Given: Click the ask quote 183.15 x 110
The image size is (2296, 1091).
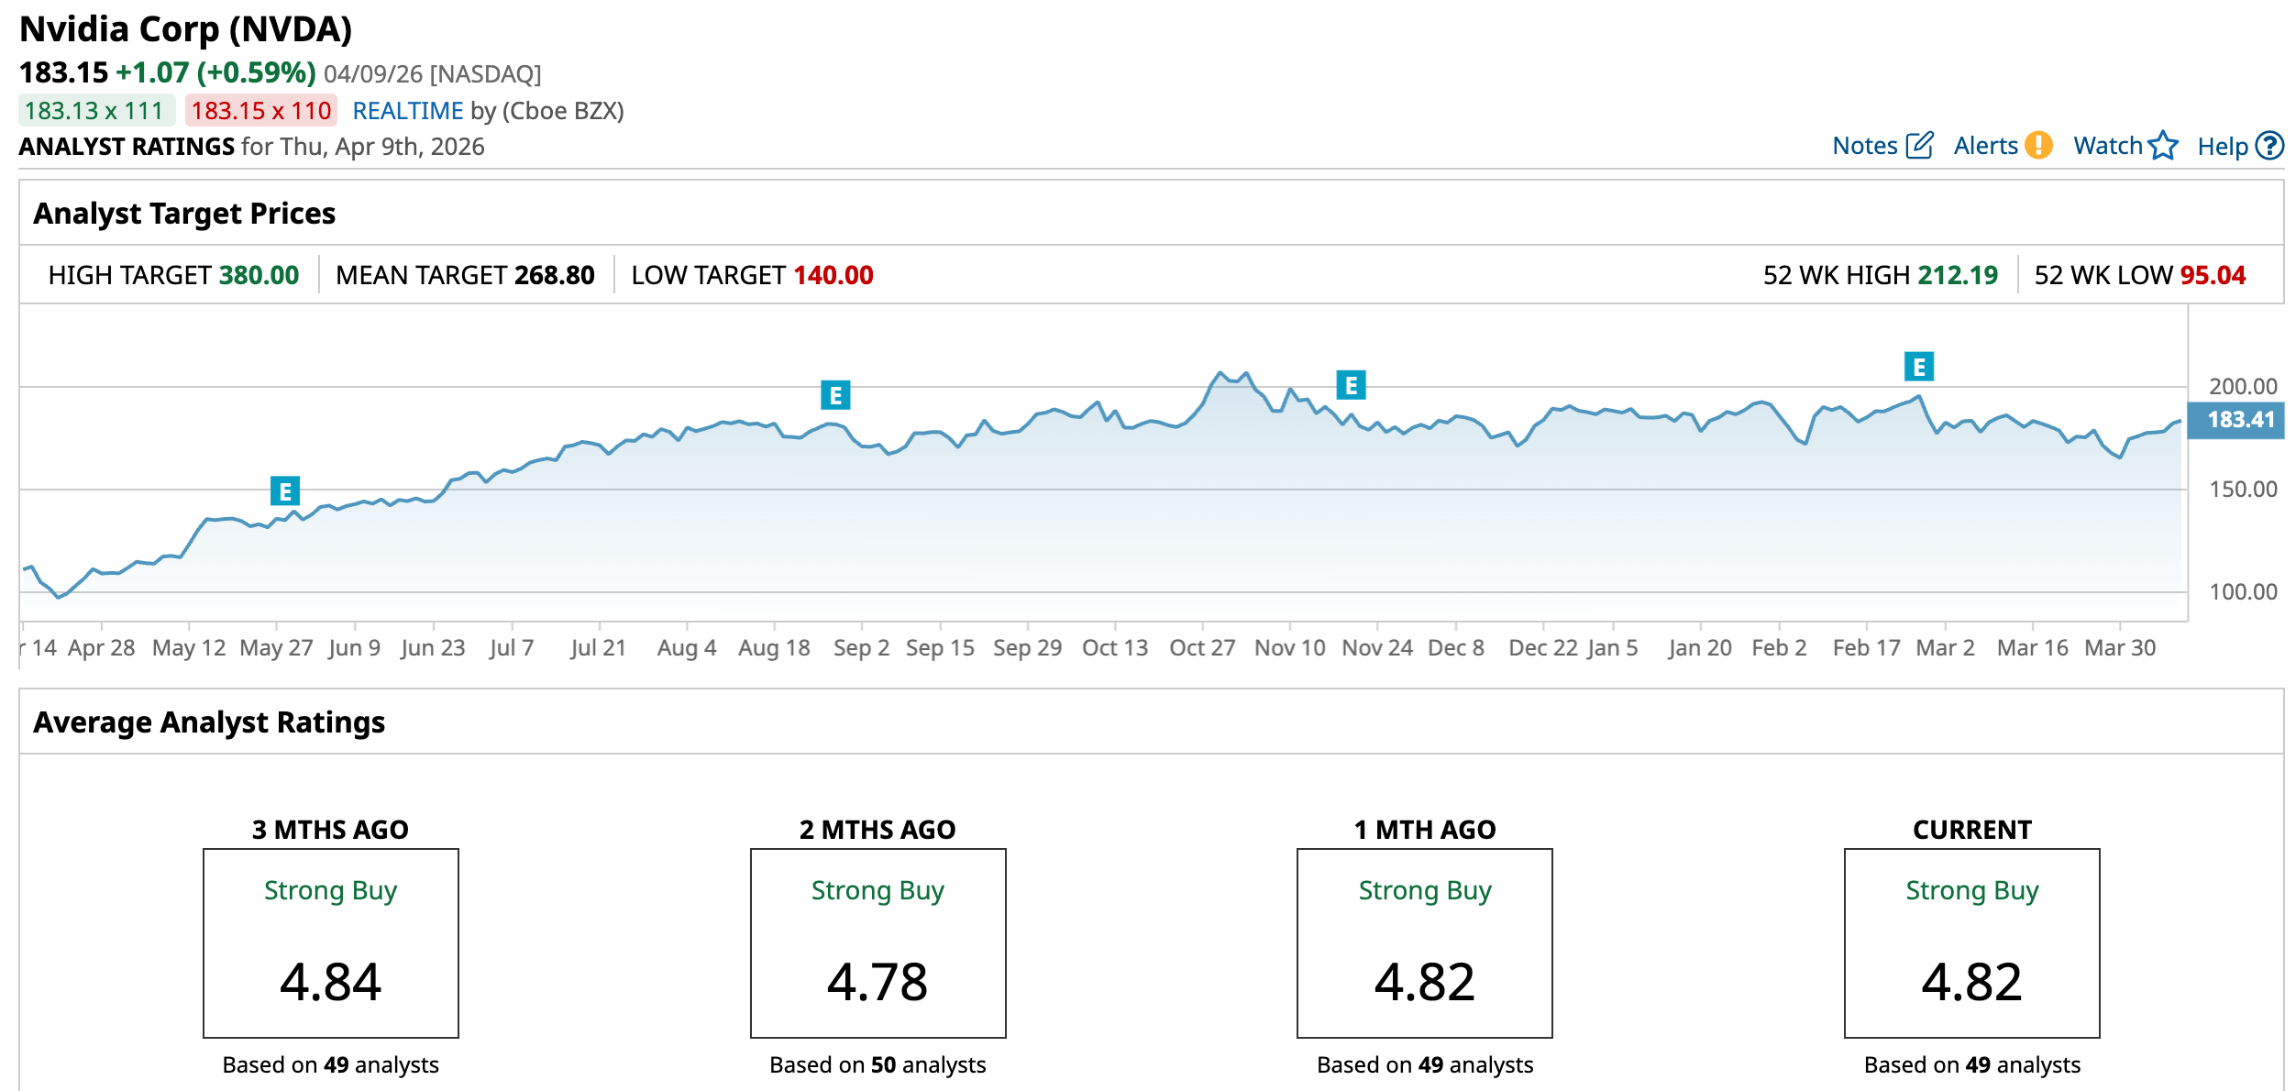Looking at the screenshot, I should tap(261, 111).
